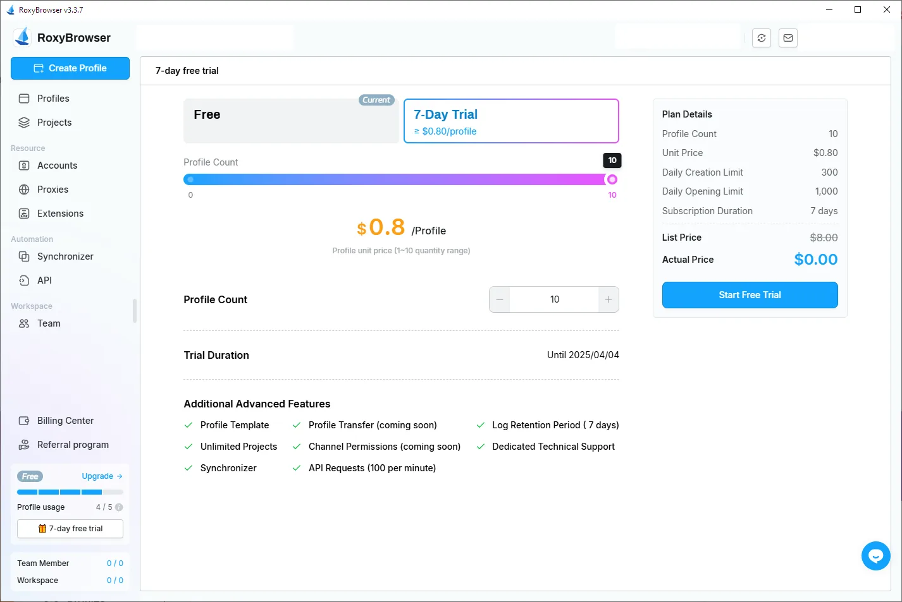The width and height of the screenshot is (902, 602).
Task: Click the Projects layers icon
Action: click(x=24, y=123)
